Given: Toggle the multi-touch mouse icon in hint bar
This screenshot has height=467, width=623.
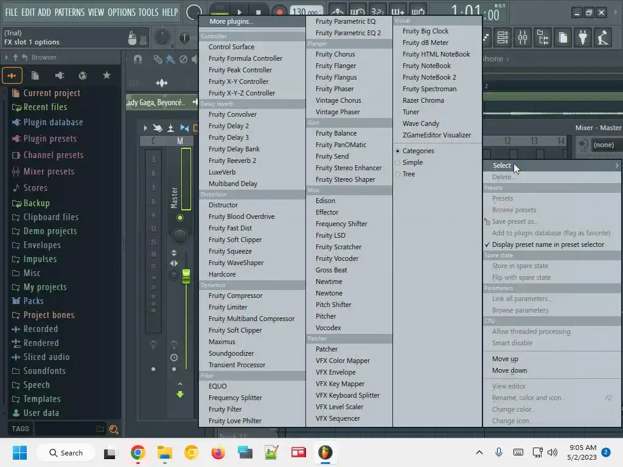Looking at the screenshot, I should 133,38.
